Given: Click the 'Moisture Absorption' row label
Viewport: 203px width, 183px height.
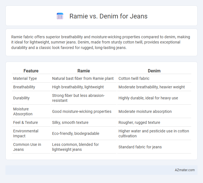Looking at the screenshot, I should 23,111.
